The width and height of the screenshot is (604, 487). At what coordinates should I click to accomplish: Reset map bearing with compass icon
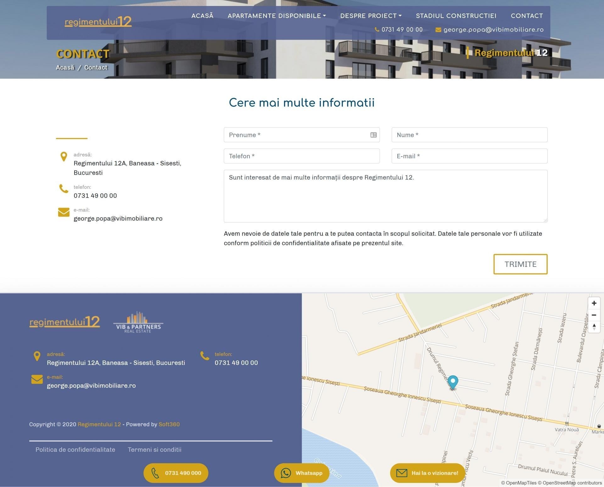(x=594, y=327)
